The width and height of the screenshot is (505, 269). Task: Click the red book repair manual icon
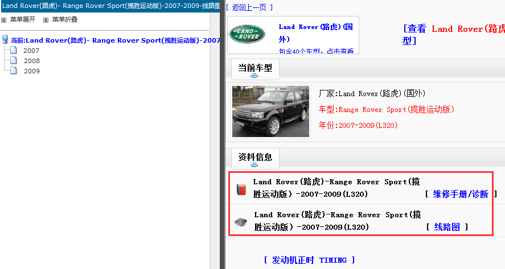[x=241, y=189]
